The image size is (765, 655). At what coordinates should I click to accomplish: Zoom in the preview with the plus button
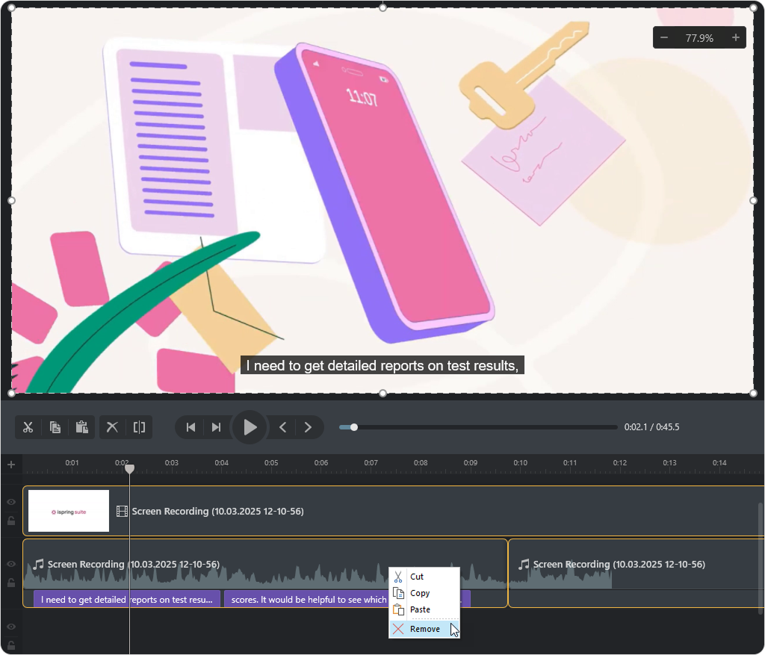tap(736, 37)
